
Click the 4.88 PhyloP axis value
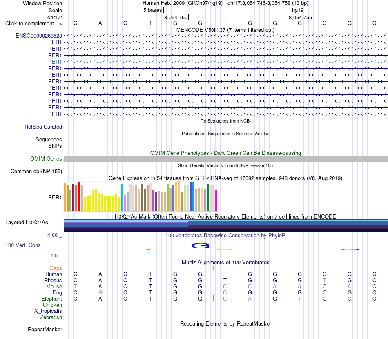coord(52,235)
